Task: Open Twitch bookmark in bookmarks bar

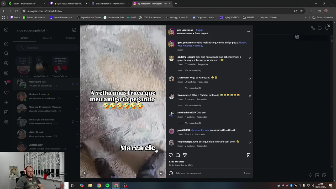Action: 15,18
